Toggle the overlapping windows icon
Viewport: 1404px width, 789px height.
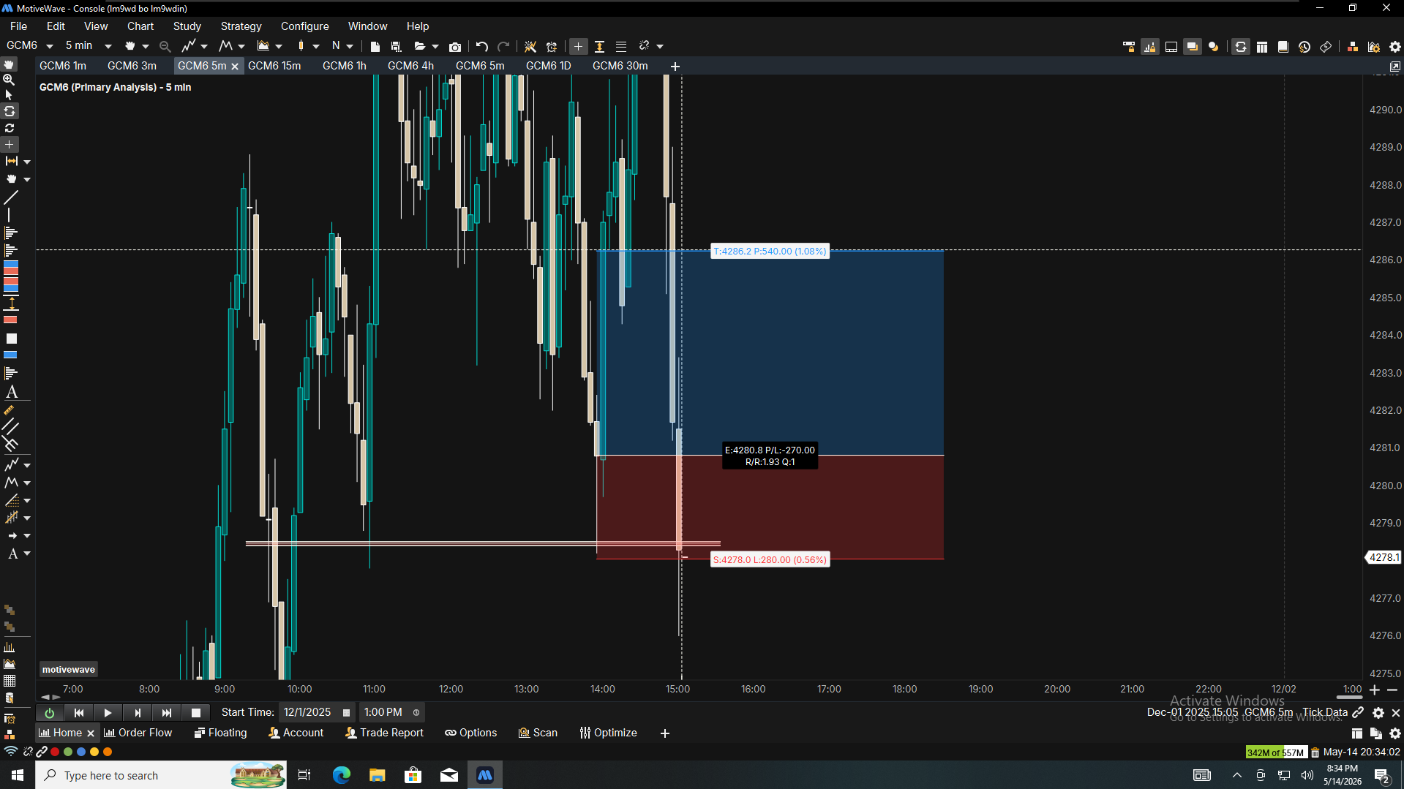click(1193, 47)
